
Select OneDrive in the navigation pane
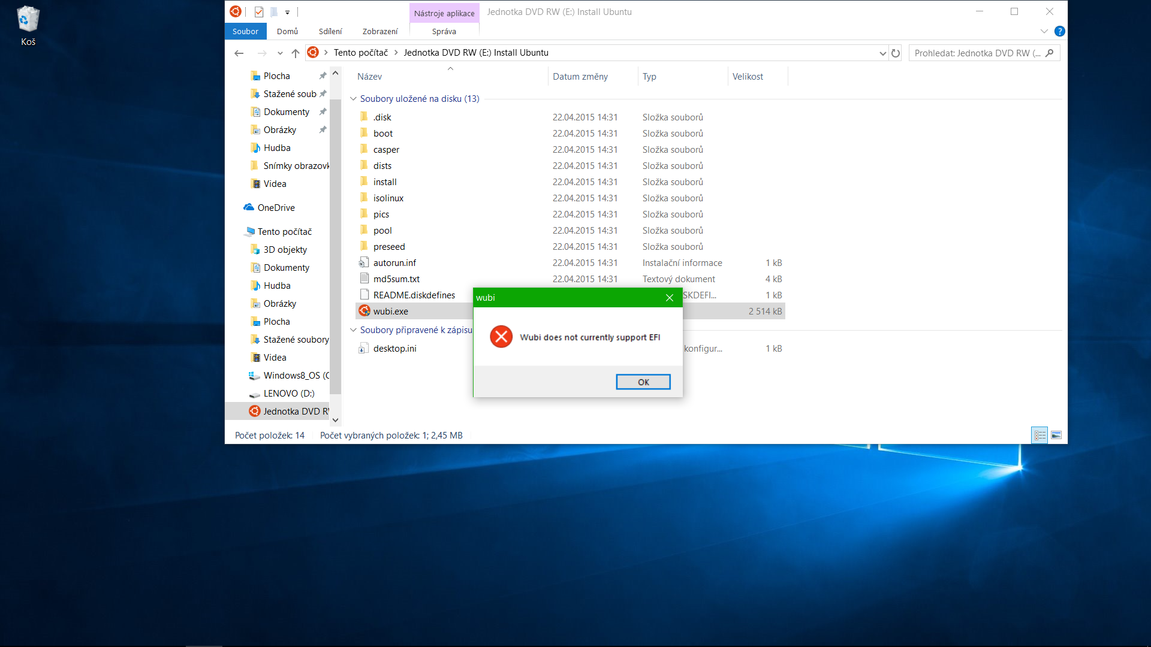276,208
